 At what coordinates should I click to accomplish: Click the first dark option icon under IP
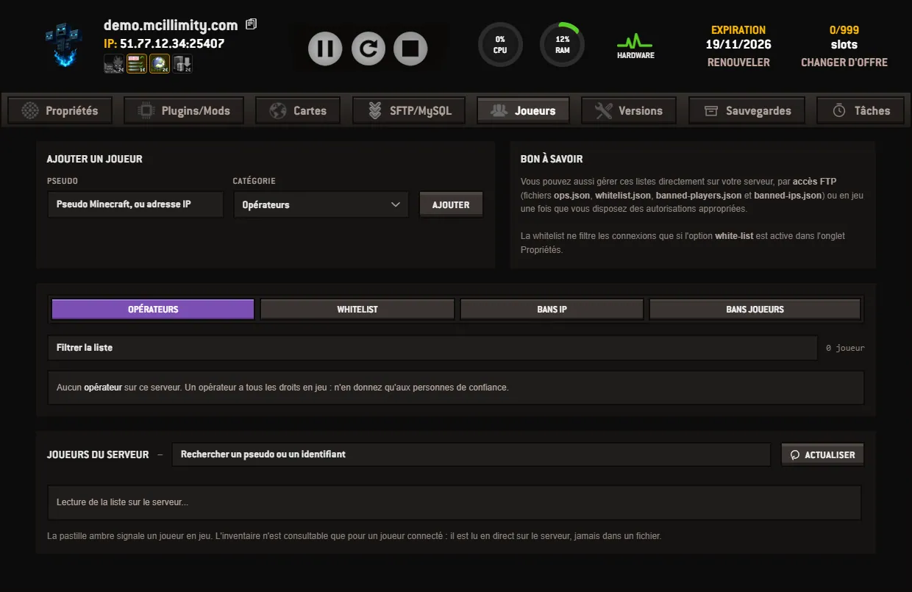114,64
